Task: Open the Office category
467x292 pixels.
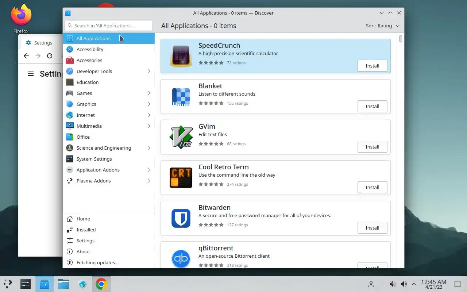Action: (109, 137)
